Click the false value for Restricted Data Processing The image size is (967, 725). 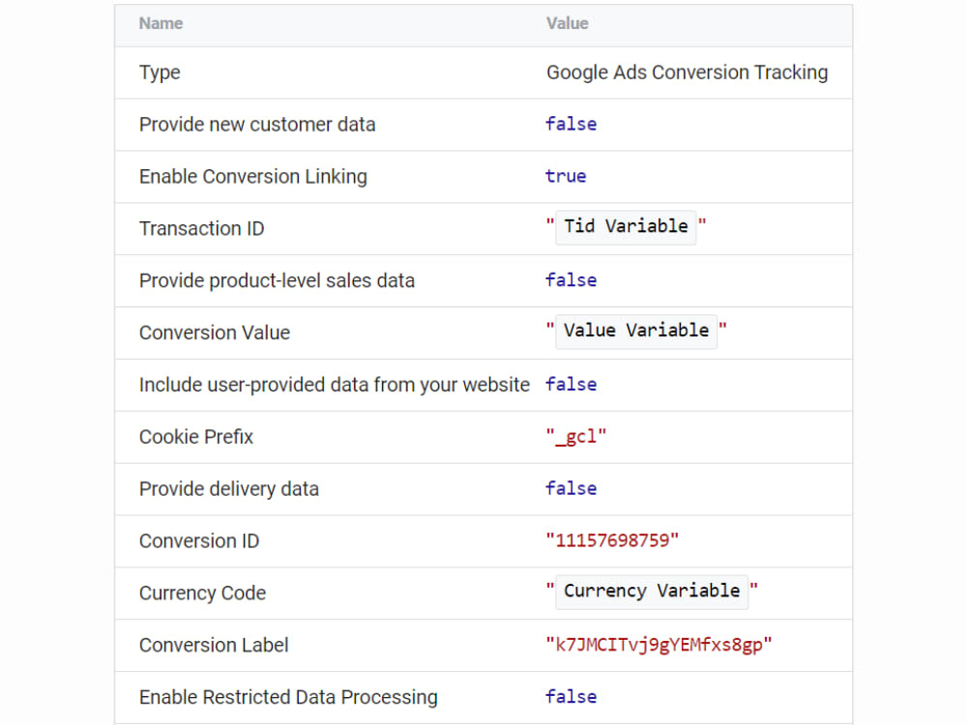(x=571, y=696)
